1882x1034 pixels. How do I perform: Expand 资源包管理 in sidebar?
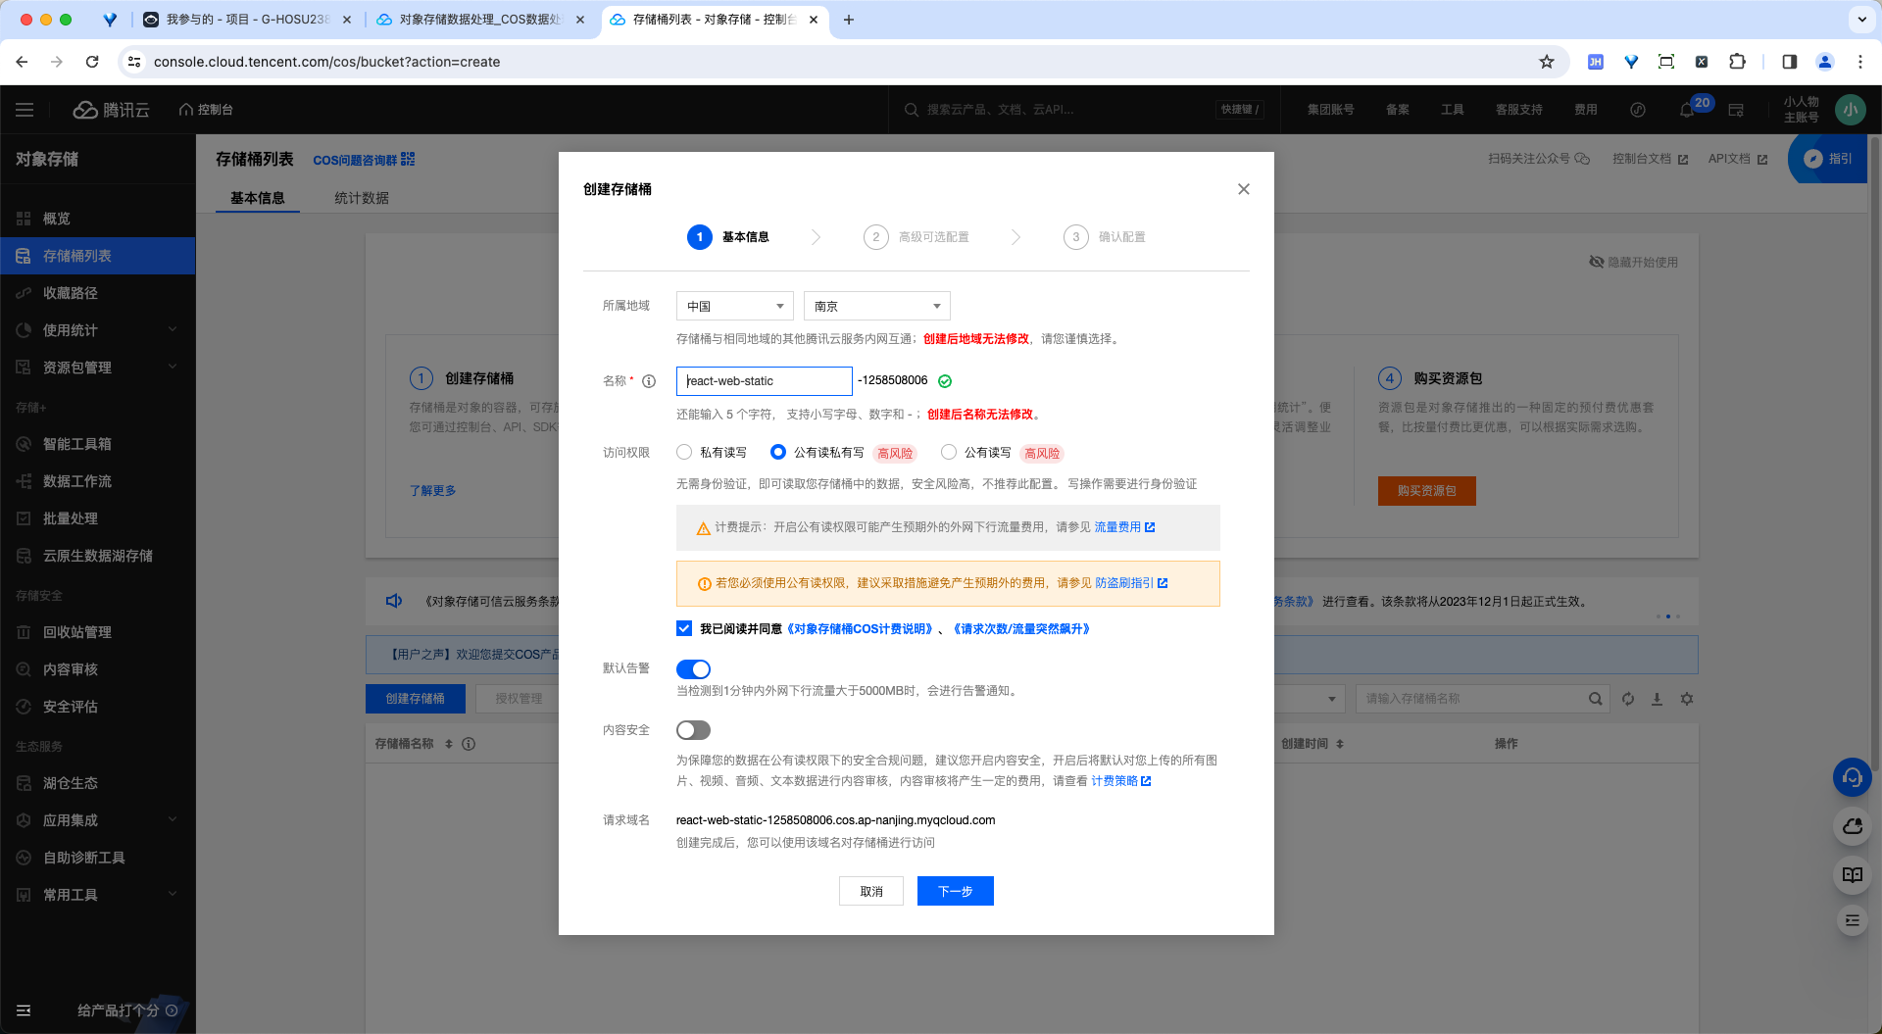point(98,368)
